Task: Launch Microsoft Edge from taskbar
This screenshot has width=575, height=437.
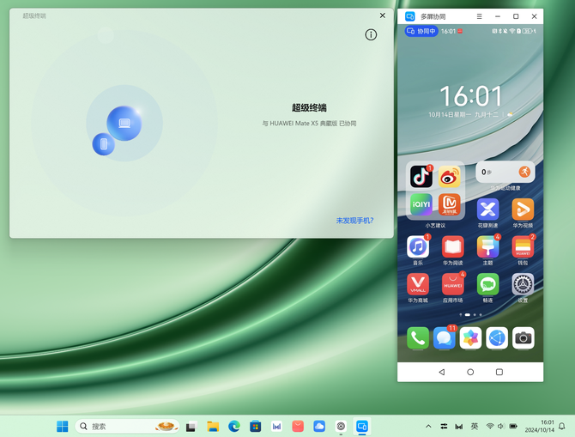Action: 234,427
